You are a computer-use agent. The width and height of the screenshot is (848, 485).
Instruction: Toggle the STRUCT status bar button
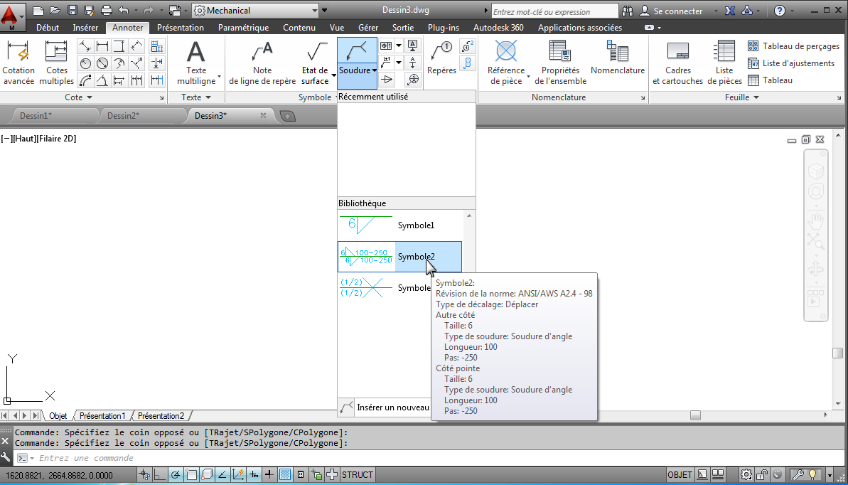click(357, 475)
